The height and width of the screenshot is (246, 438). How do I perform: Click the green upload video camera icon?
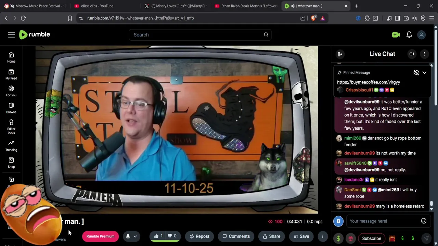click(396, 35)
